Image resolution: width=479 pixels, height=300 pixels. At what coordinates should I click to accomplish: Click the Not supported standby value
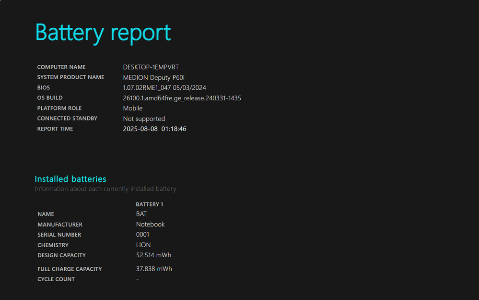(x=144, y=119)
